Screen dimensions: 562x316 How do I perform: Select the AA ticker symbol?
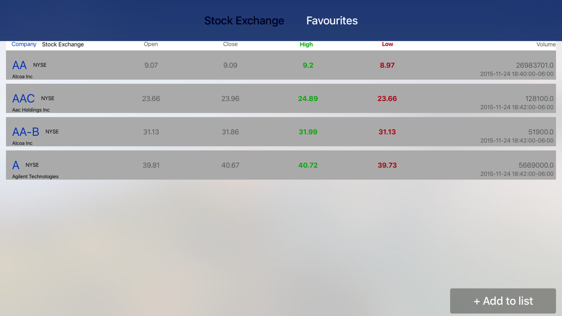pos(19,65)
